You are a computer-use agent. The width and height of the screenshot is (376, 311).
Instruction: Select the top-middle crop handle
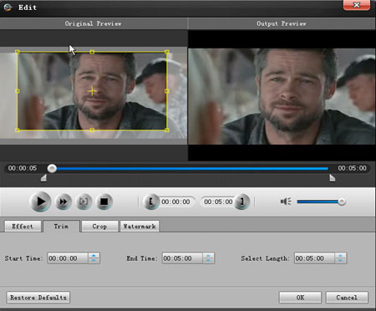point(92,52)
